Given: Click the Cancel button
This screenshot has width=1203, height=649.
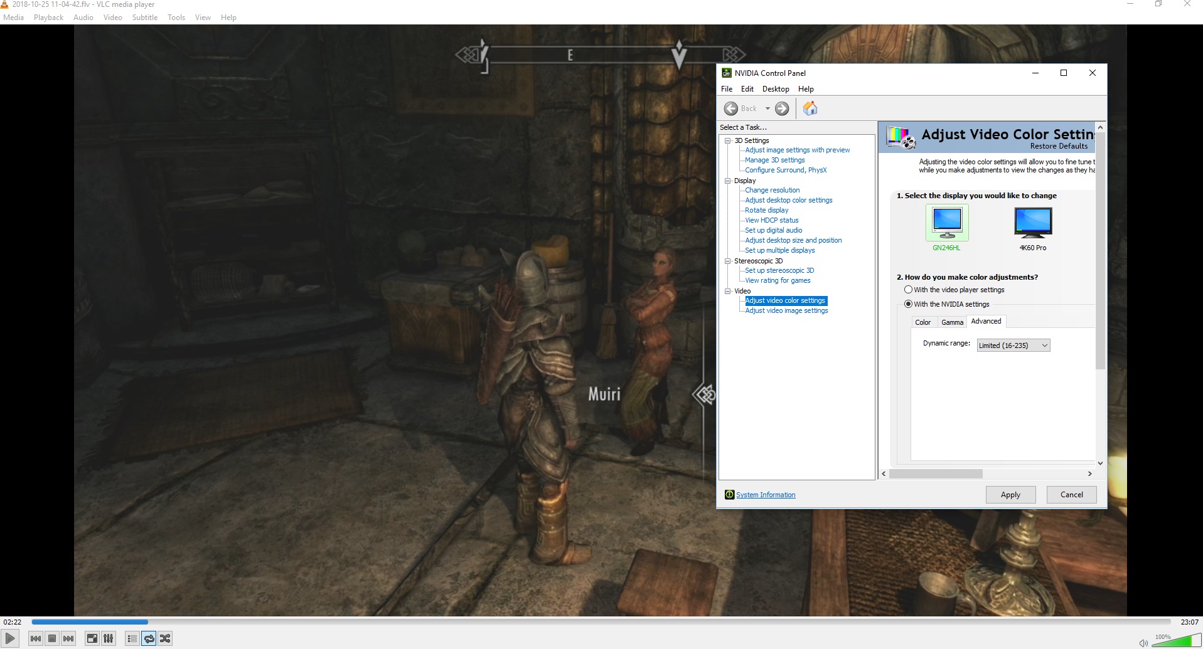Looking at the screenshot, I should point(1072,495).
